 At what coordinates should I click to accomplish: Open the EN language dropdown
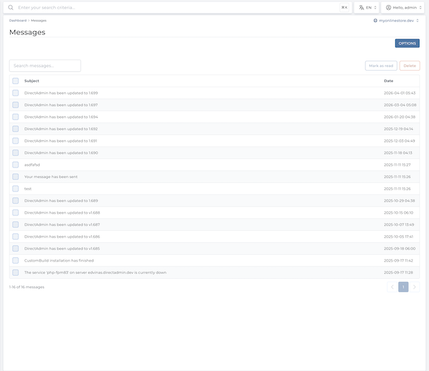(366, 7)
